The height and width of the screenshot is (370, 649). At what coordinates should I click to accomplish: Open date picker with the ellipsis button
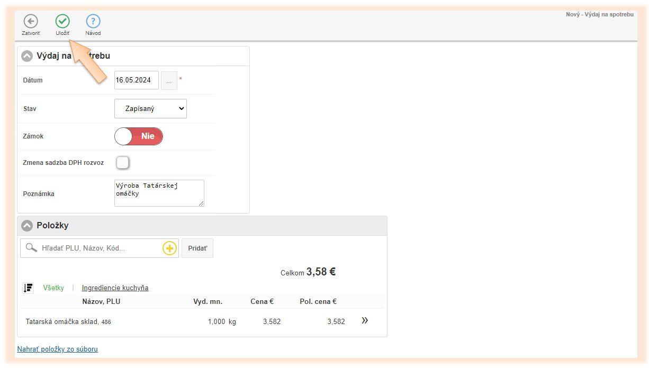(x=169, y=81)
